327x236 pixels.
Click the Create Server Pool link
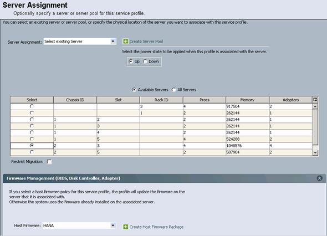(146, 42)
